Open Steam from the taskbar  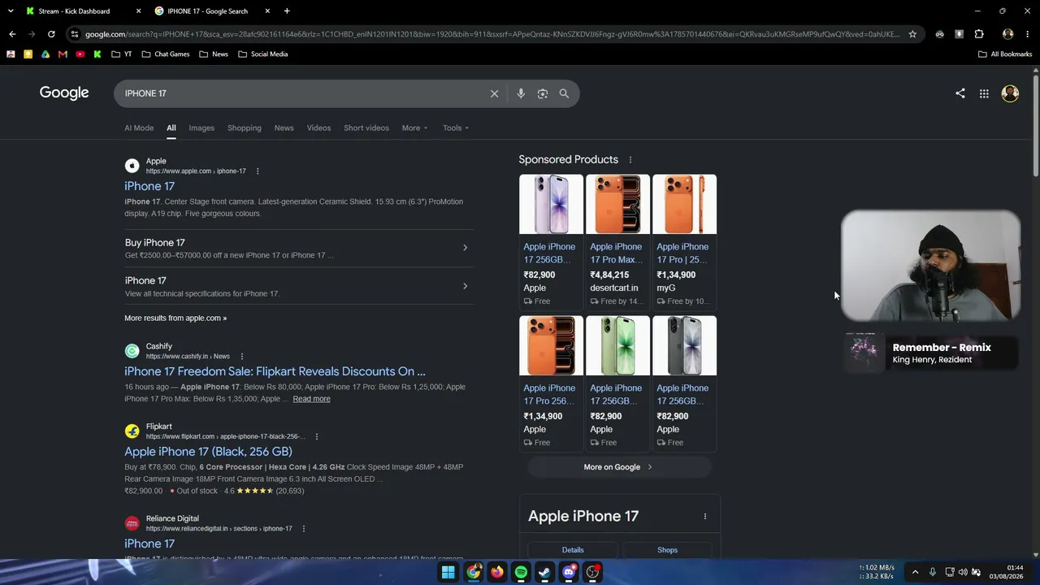pos(544,572)
